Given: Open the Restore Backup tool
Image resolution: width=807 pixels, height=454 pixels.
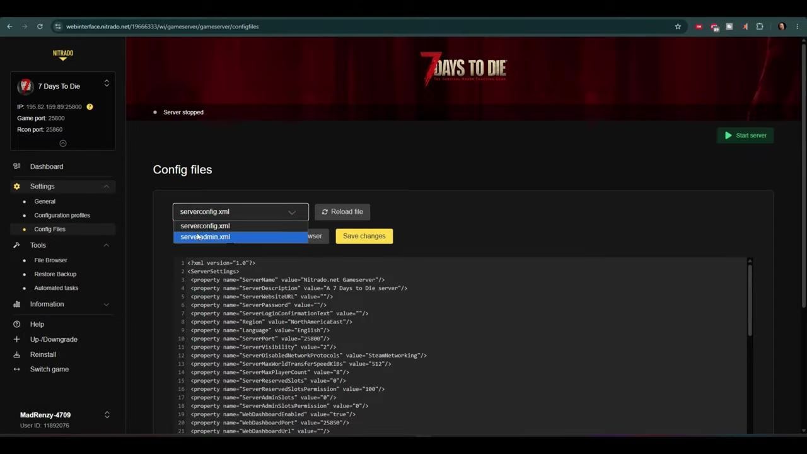Looking at the screenshot, I should click(55, 274).
